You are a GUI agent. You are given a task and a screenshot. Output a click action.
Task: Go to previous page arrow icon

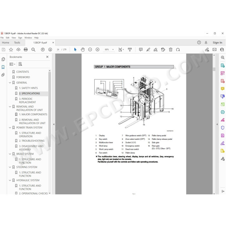point(43,50)
